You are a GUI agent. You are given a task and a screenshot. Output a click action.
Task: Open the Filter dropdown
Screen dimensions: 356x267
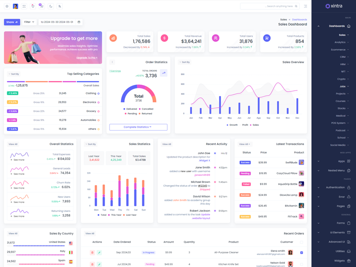29,22
